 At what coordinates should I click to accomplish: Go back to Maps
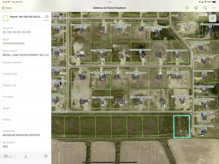(x=7, y=8)
